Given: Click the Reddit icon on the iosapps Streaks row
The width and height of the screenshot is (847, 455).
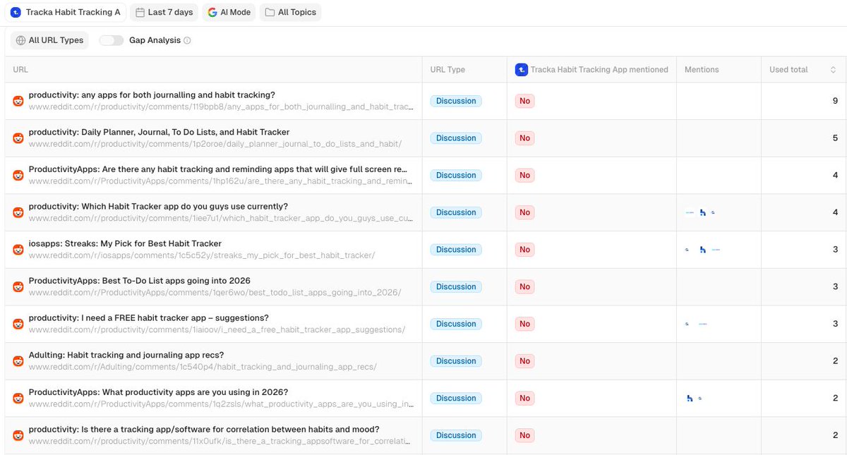Looking at the screenshot, I should pyautogui.click(x=18, y=250).
